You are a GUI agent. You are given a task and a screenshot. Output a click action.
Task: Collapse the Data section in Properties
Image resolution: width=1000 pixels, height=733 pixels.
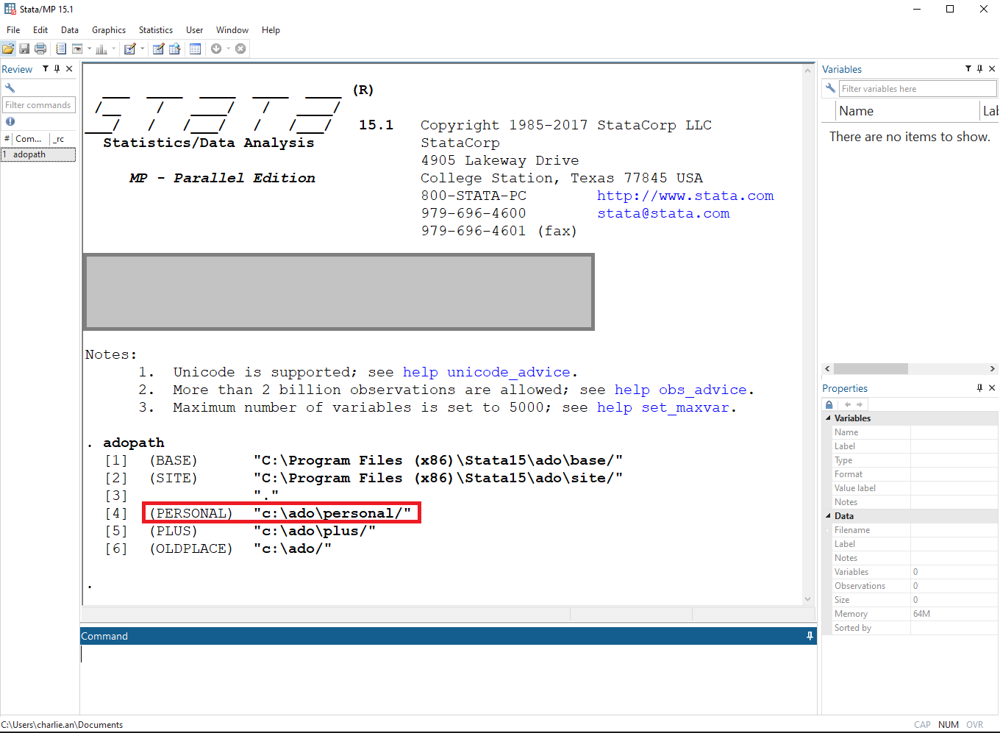828,515
